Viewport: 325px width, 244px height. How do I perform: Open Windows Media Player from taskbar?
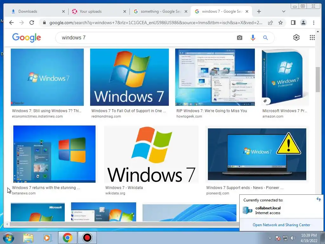[x=47, y=238]
